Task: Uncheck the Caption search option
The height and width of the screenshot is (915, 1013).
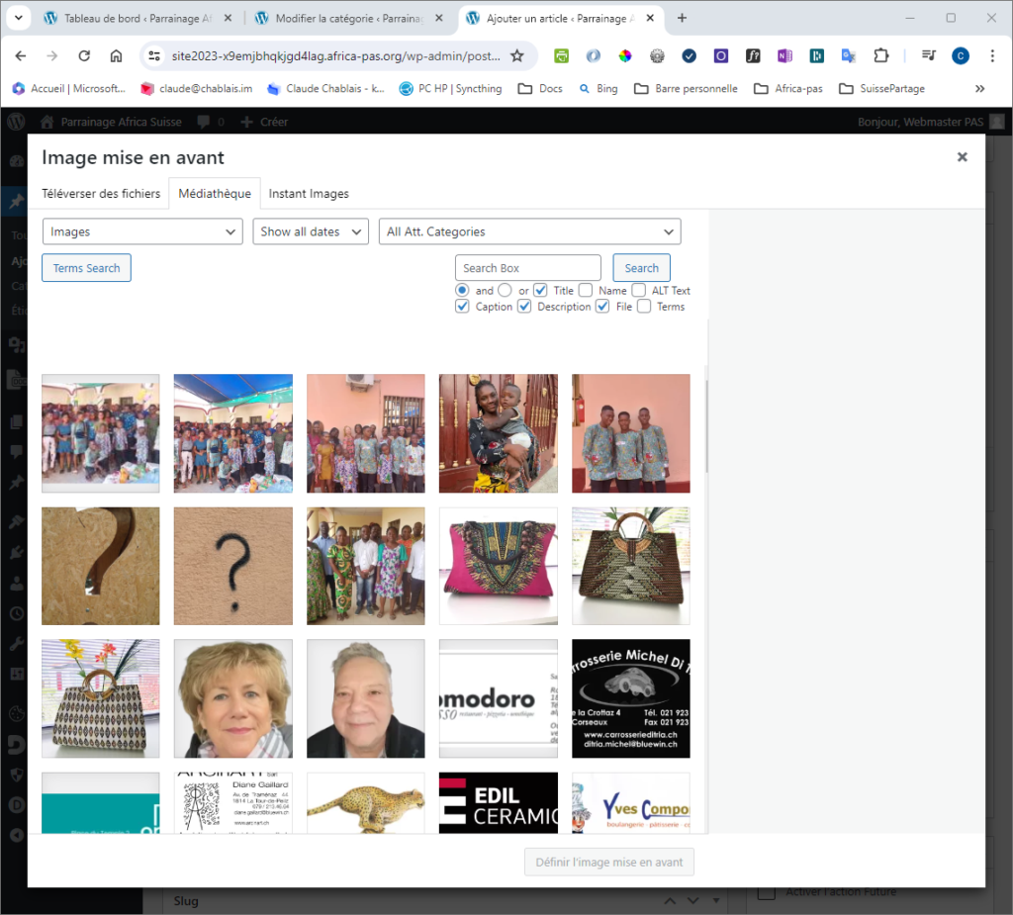Action: coord(462,307)
